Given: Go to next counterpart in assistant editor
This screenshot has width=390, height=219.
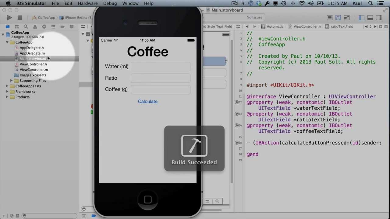Looking at the screenshot, I should pos(375,26).
